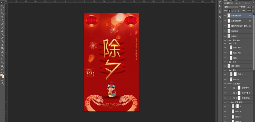This screenshot has width=255, height=122.
Task: Filter layers by type layers icon
Action: point(243,3)
